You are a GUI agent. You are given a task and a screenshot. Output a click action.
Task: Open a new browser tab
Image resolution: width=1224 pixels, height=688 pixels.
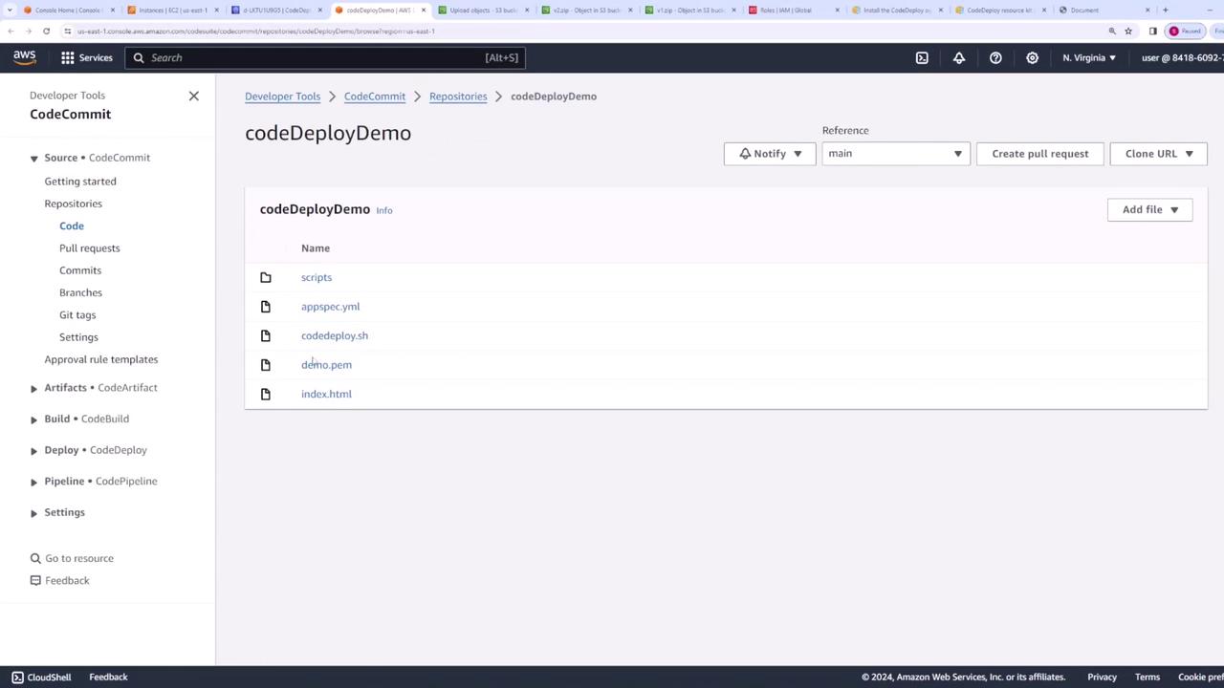[x=1165, y=10]
